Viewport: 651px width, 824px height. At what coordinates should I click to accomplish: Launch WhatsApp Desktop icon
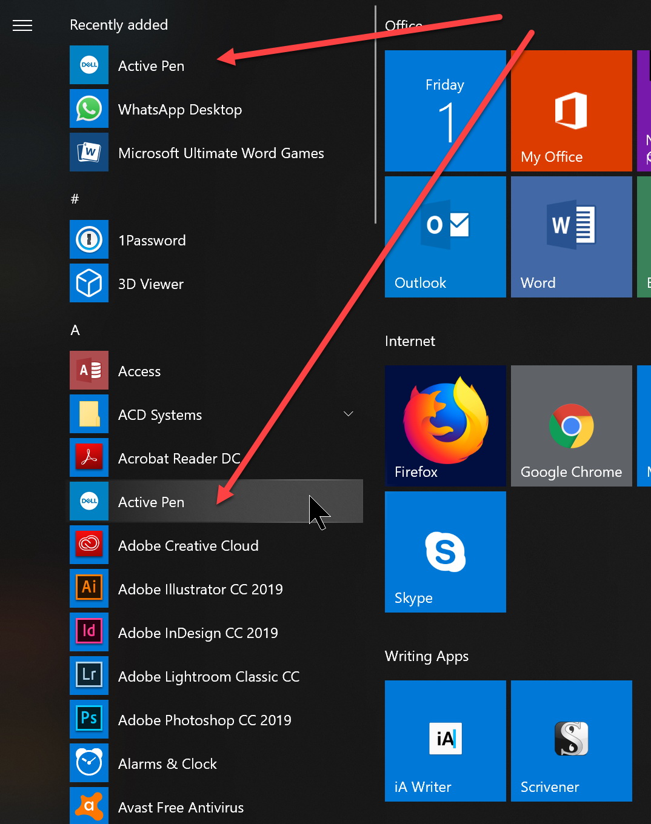[x=89, y=108]
